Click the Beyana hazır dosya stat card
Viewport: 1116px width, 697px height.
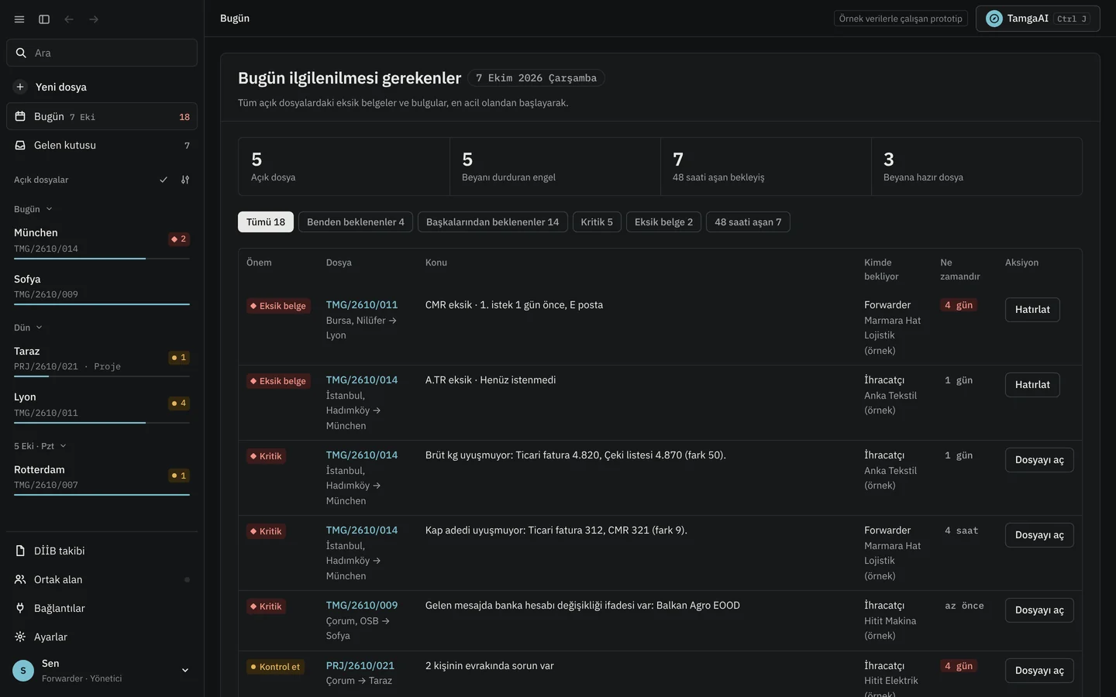click(976, 167)
